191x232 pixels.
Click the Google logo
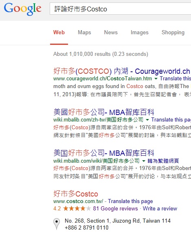(x=22, y=9)
